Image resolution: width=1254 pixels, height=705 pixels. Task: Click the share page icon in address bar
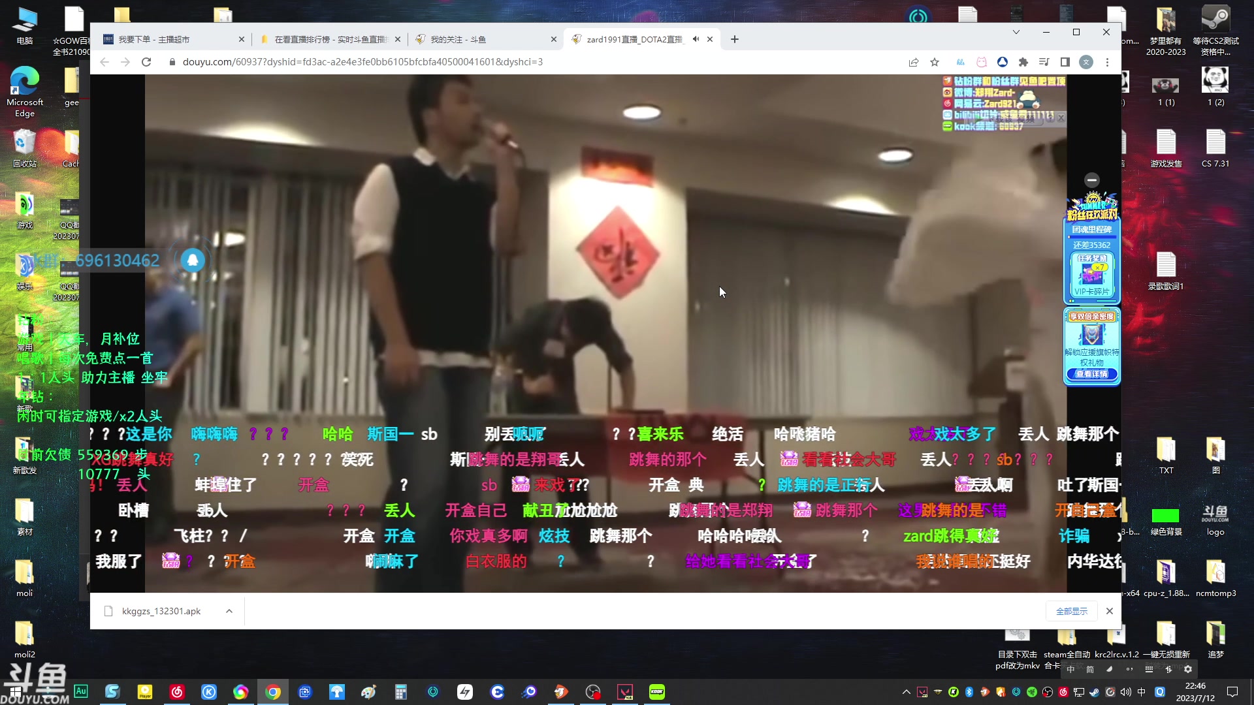pos(914,62)
